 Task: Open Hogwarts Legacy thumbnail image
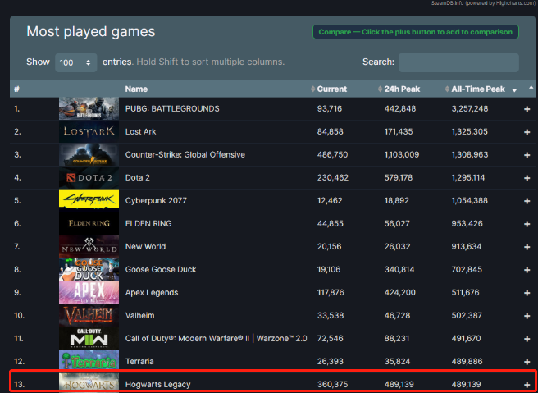[x=89, y=382]
